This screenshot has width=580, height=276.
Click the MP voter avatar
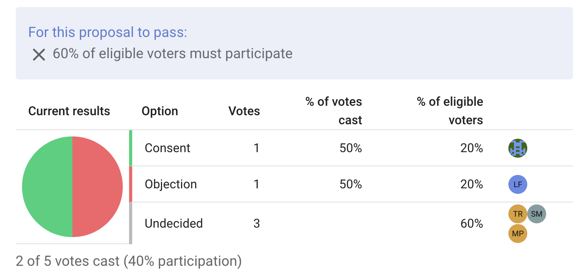point(517,234)
